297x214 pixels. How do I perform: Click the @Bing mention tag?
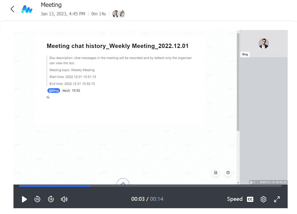[54, 91]
